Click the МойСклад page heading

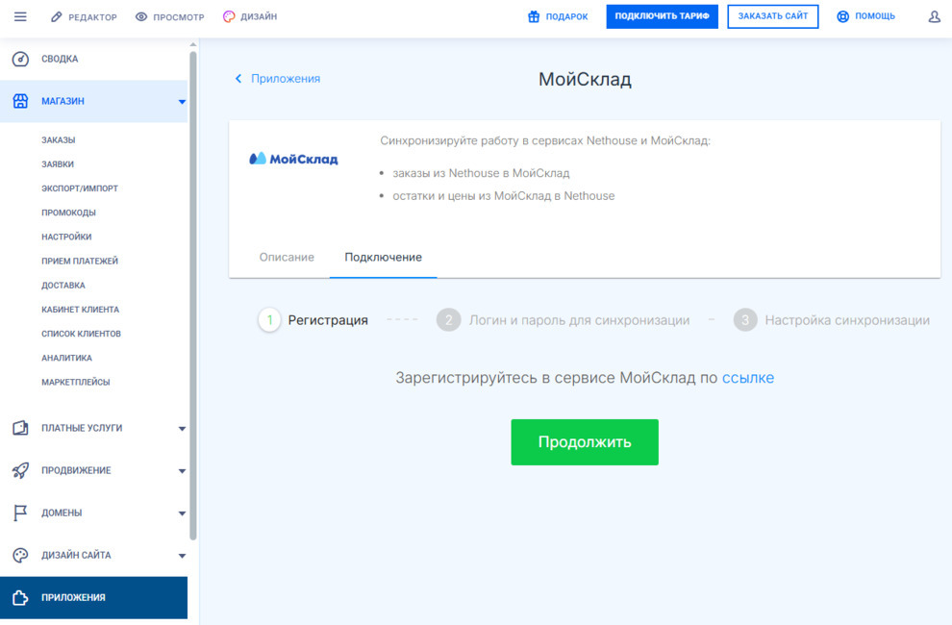coord(585,79)
